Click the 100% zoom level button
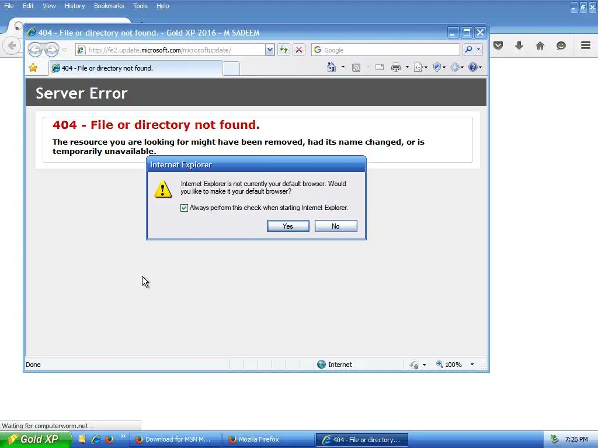598x448 pixels. (449, 365)
